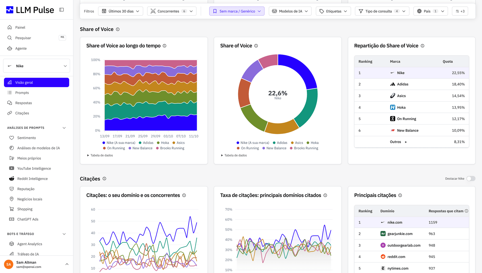Click Pesquisar search button
This screenshot has width=482, height=273.
coord(37,38)
